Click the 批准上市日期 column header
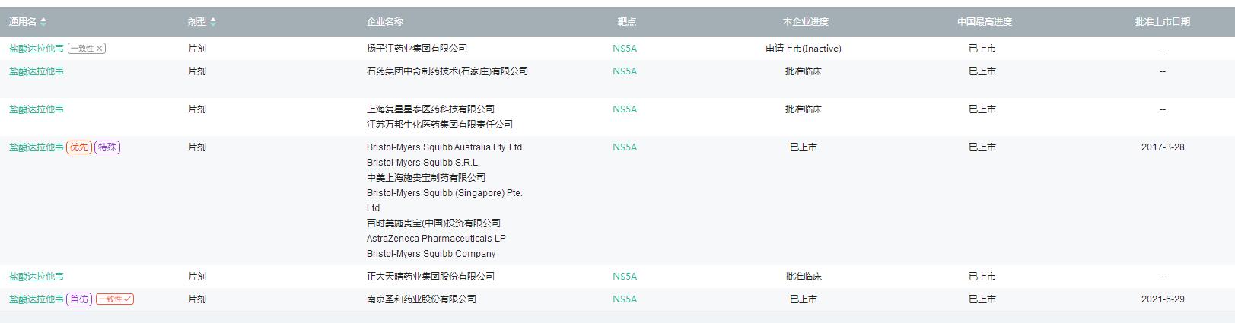The height and width of the screenshot is (323, 1235). (x=1162, y=22)
